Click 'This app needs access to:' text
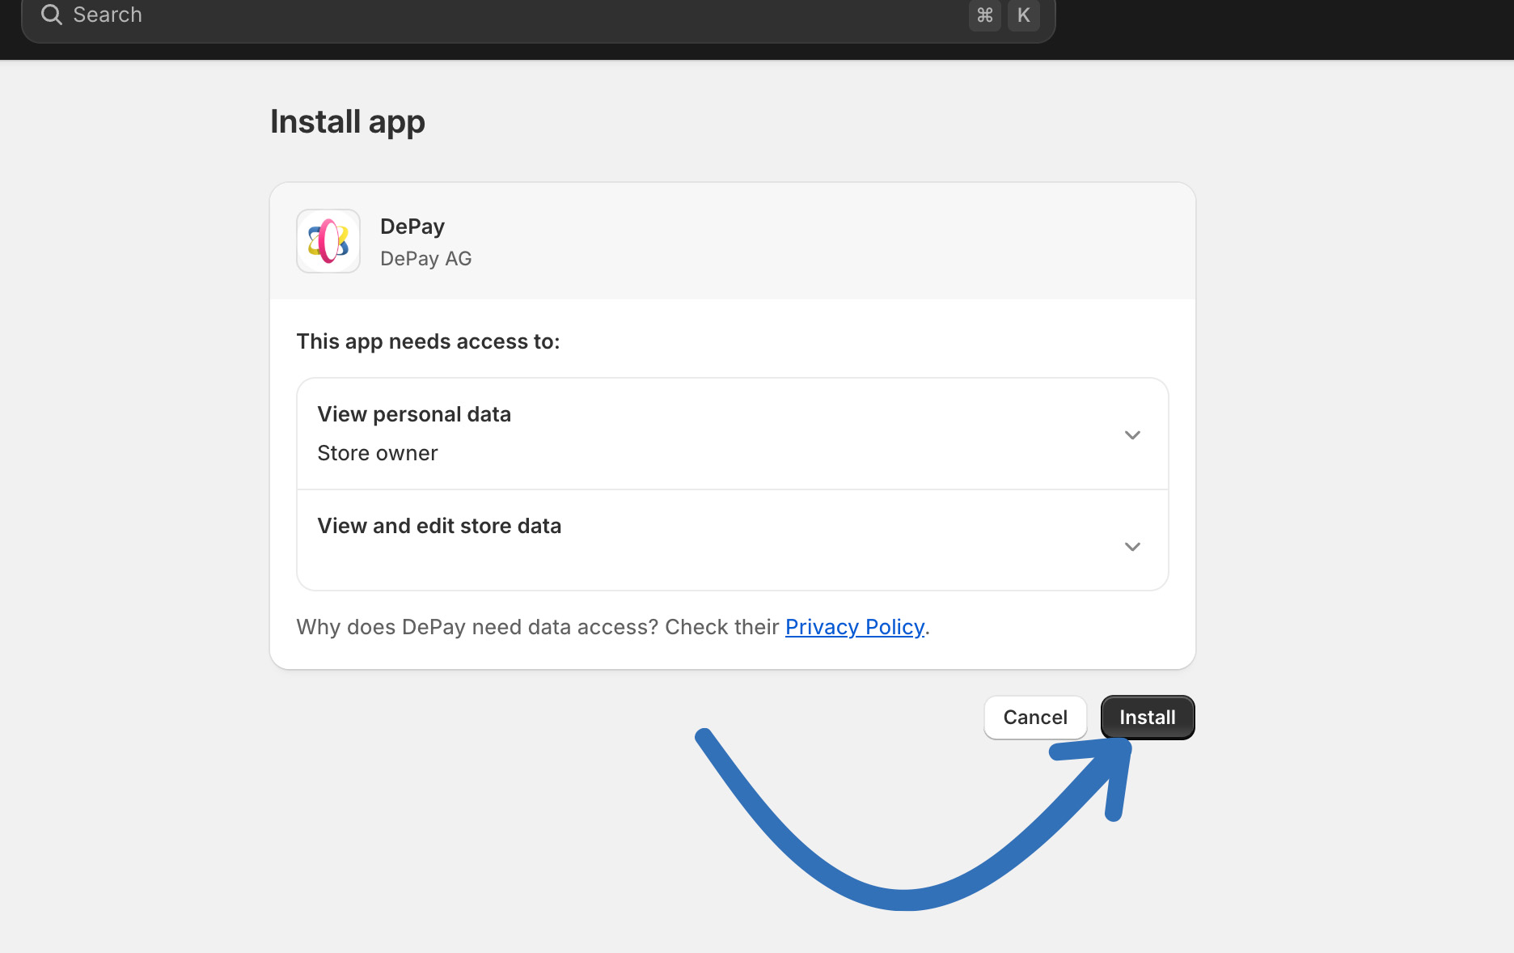Image resolution: width=1514 pixels, height=953 pixels. click(428, 341)
